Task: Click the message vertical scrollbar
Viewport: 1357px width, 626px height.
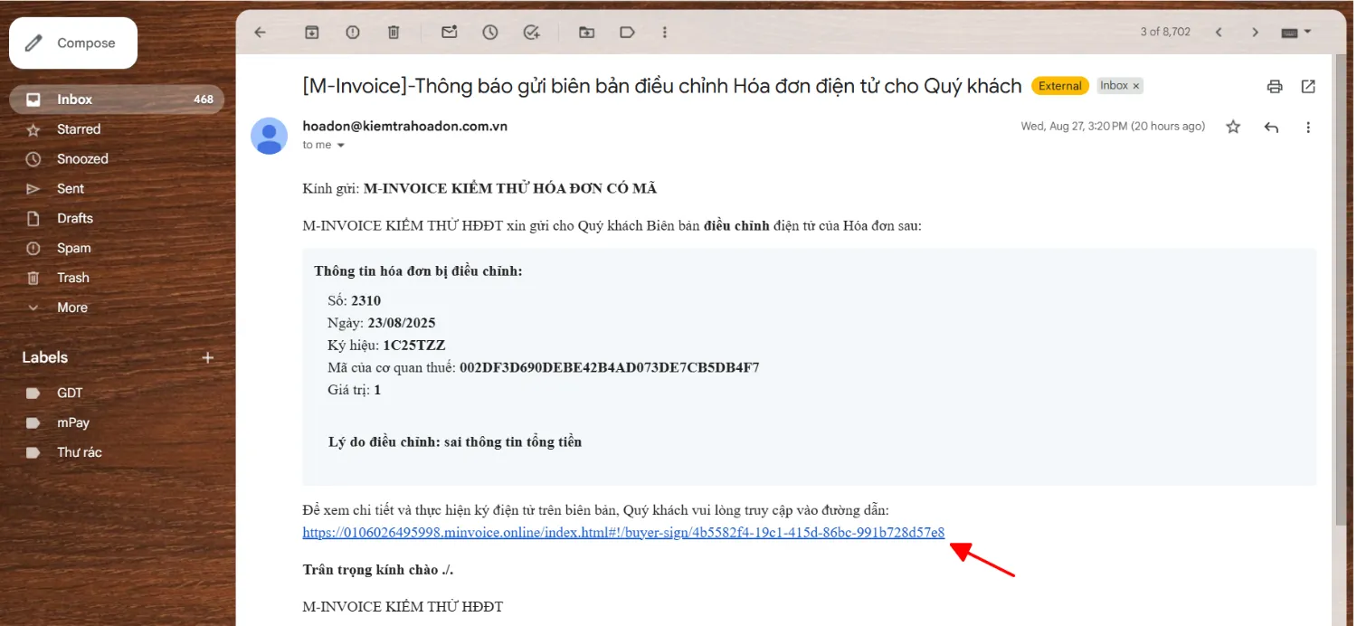Action: point(1340,289)
